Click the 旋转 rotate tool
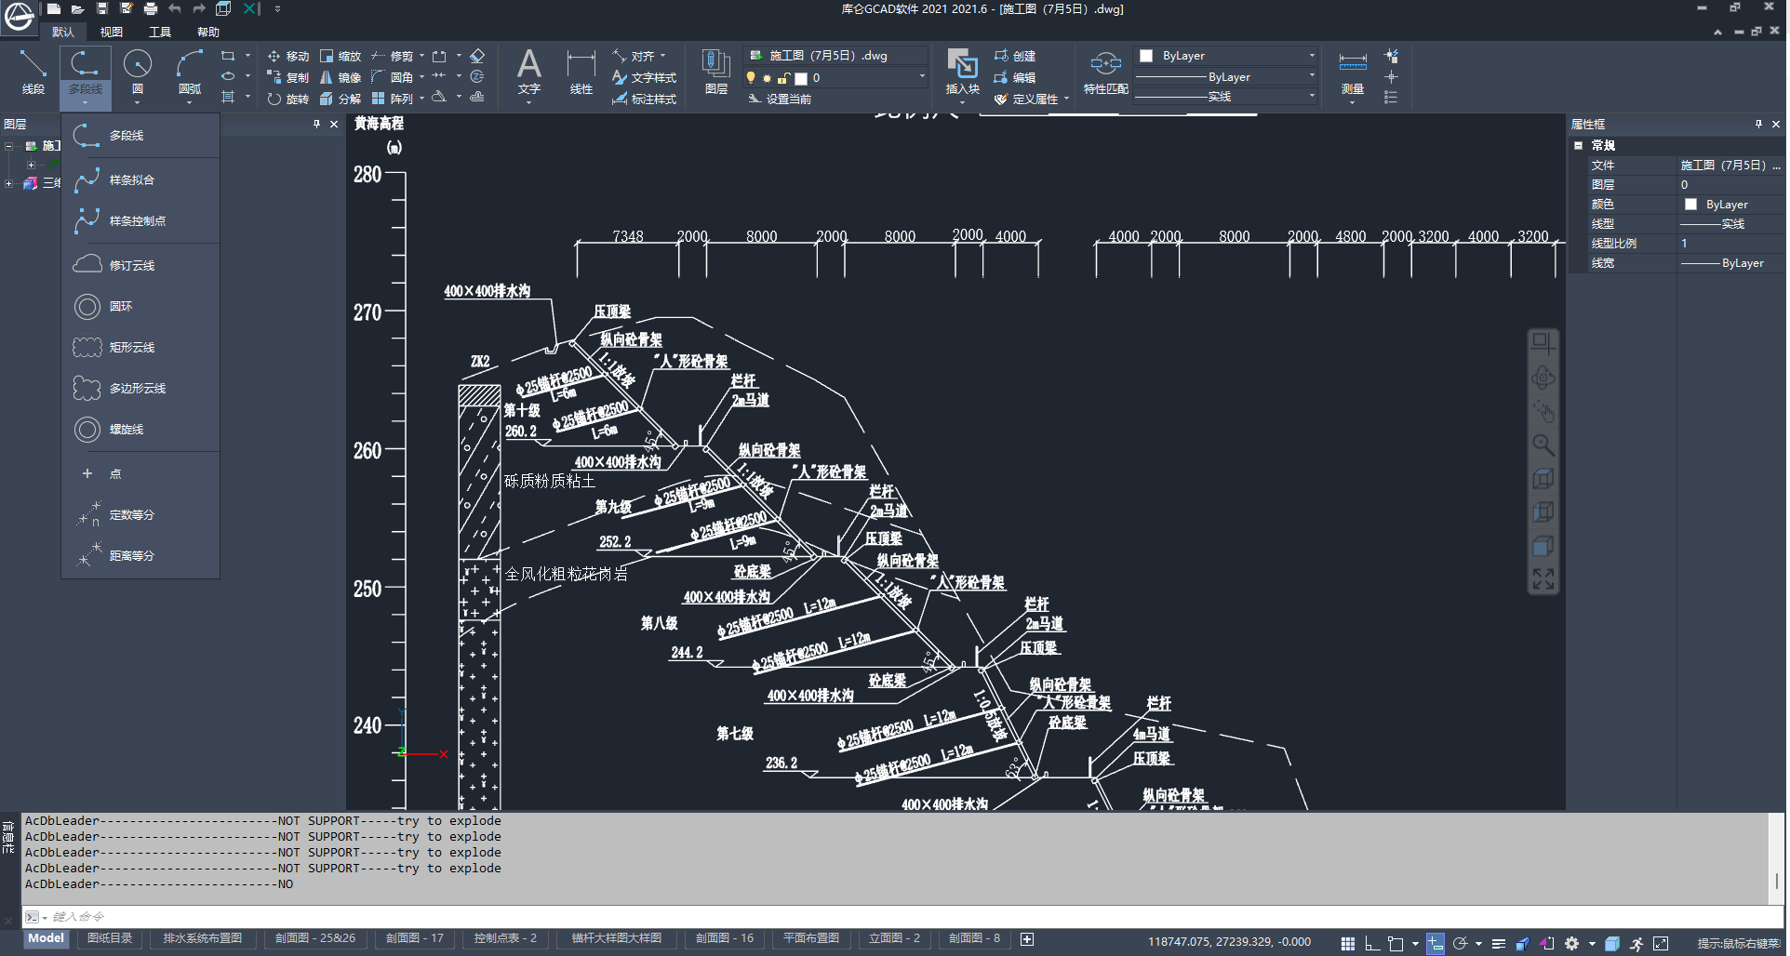This screenshot has height=956, width=1790. coord(287,99)
